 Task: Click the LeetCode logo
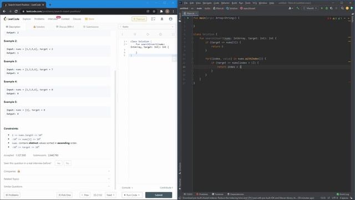(x=12, y=19)
